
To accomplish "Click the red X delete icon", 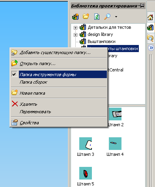I will pyautogui.click(x=15, y=104).
